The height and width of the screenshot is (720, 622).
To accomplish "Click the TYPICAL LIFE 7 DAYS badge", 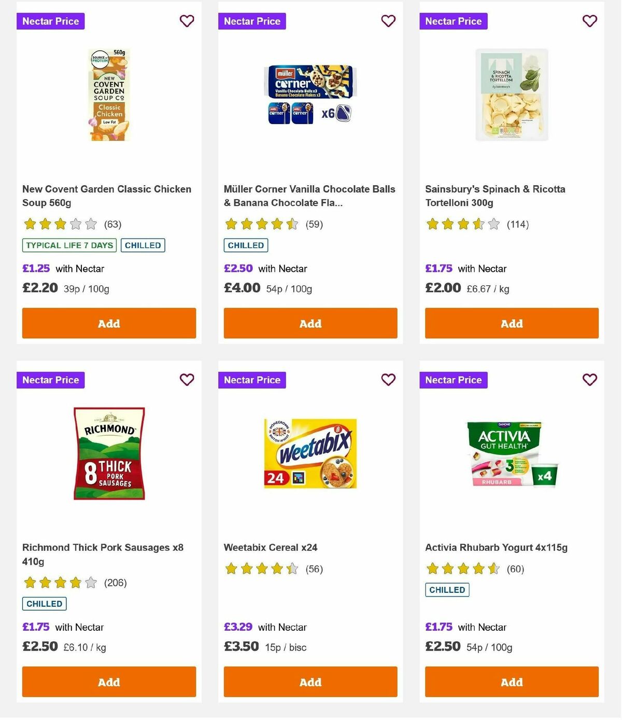I will click(x=69, y=245).
